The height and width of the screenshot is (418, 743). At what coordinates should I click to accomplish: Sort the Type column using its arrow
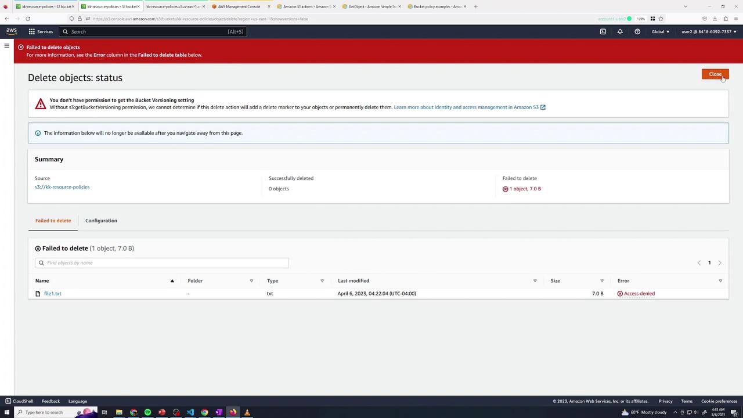pos(322,281)
